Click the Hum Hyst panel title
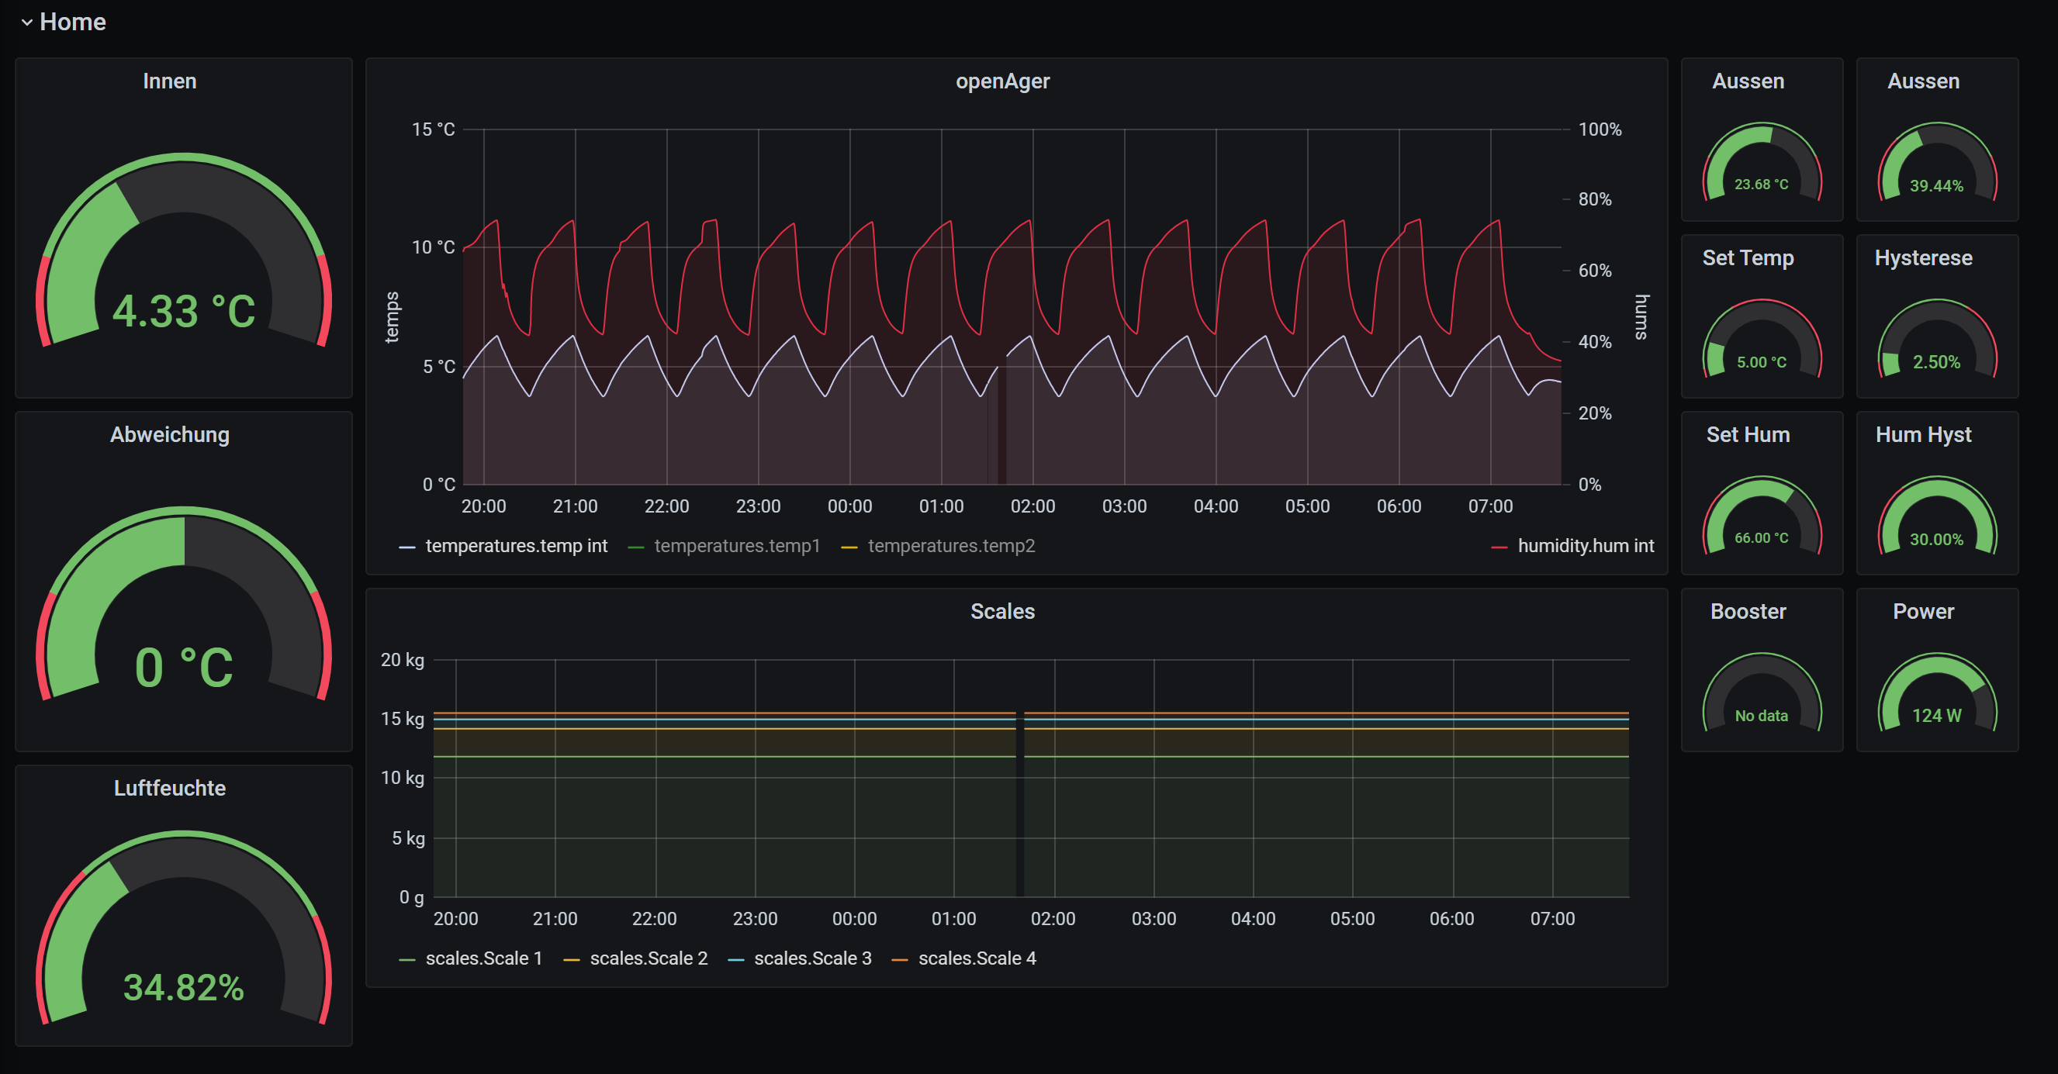Image resolution: width=2058 pixels, height=1074 pixels. 1923,435
